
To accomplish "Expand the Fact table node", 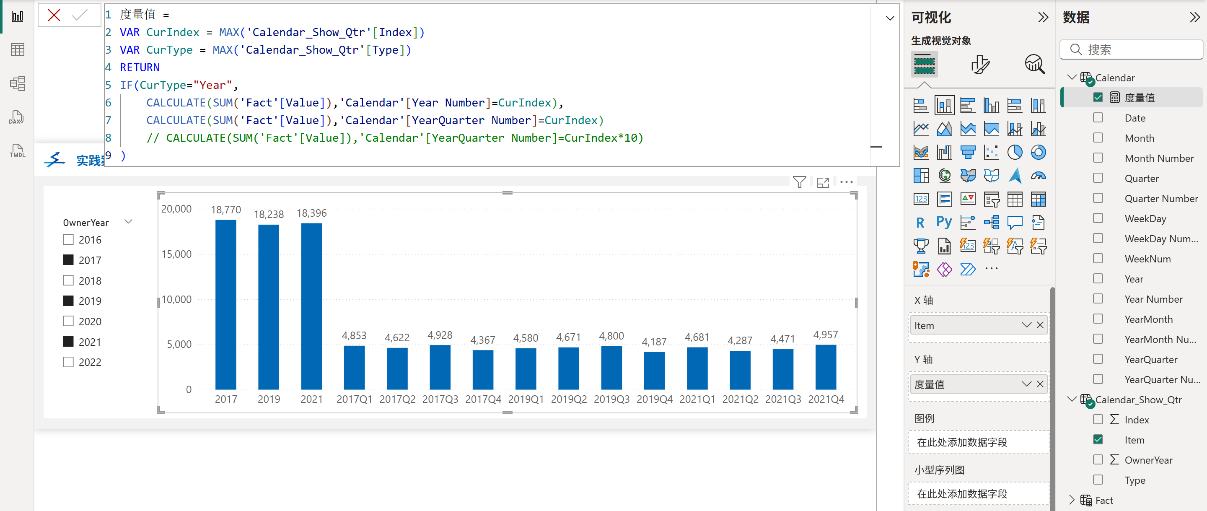I will pos(1072,500).
